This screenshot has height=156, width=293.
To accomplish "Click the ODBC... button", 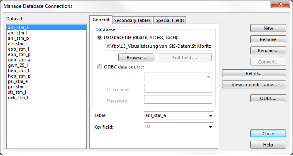I will tap(268, 98).
